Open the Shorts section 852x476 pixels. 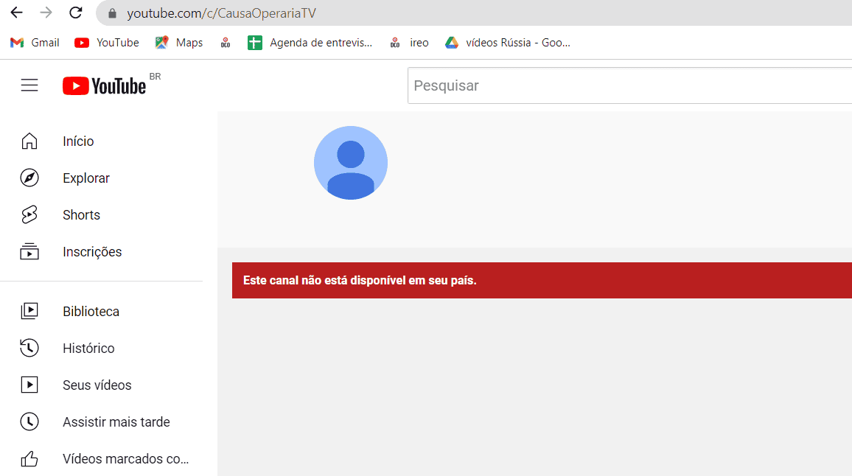(x=81, y=215)
